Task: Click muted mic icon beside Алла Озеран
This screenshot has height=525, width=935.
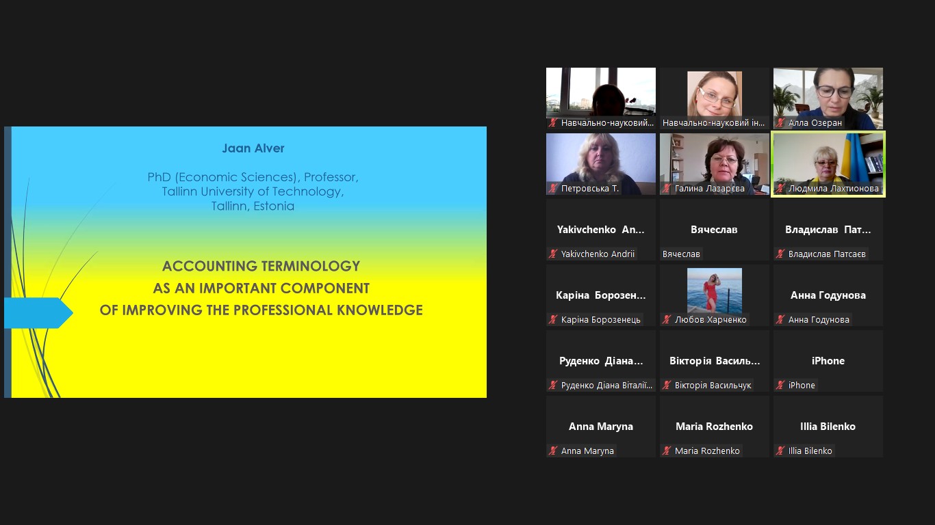Action: (x=780, y=123)
